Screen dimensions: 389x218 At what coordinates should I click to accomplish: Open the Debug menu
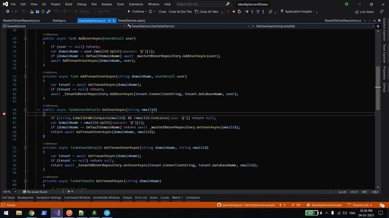tap(81, 4)
